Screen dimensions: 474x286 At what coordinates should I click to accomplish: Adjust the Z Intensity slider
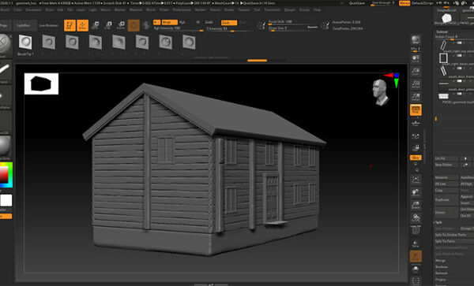click(230, 29)
